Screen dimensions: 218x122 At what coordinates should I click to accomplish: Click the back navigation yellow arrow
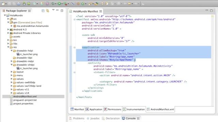129,4
